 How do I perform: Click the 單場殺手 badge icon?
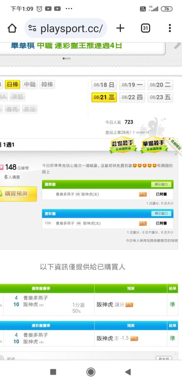154,145
